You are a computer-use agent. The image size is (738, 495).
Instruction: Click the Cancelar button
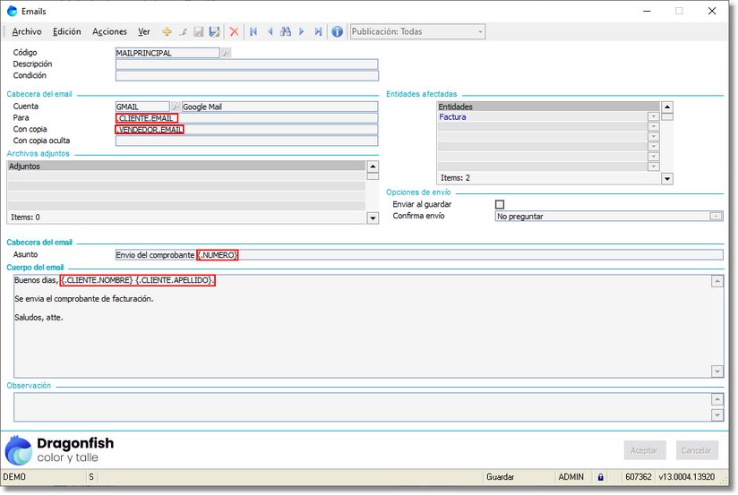[697, 450]
